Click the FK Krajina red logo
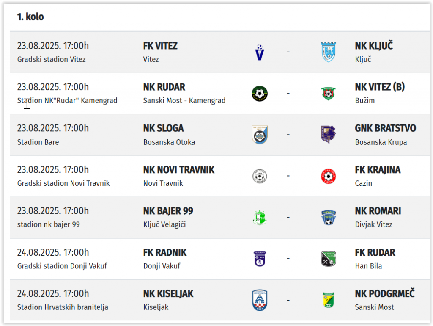Viewport: 433px width, 326px height. tap(328, 176)
